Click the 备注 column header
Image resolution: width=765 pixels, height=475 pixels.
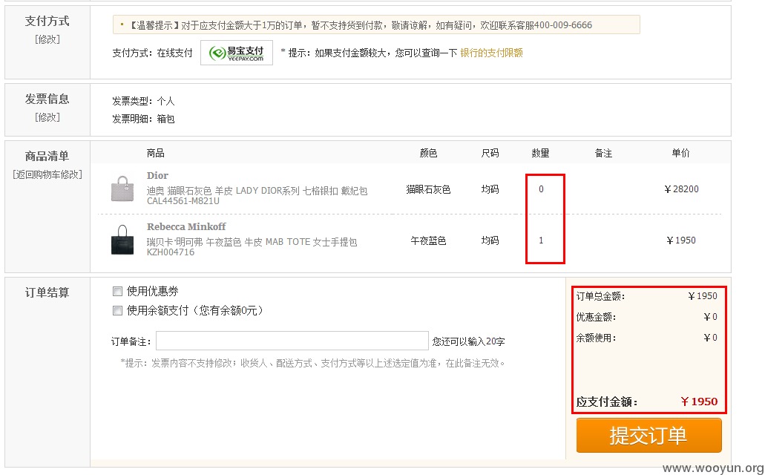click(x=603, y=154)
